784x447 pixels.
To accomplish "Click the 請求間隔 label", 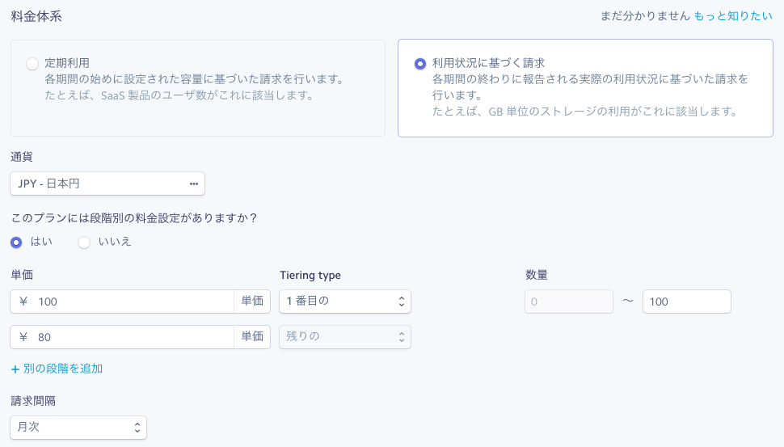I will pos(33,401).
